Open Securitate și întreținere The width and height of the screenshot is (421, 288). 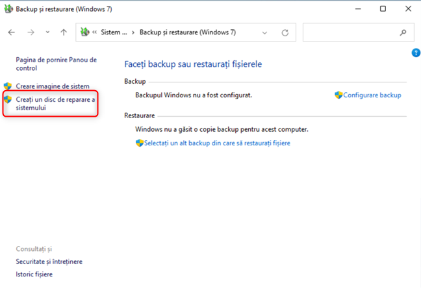49,261
